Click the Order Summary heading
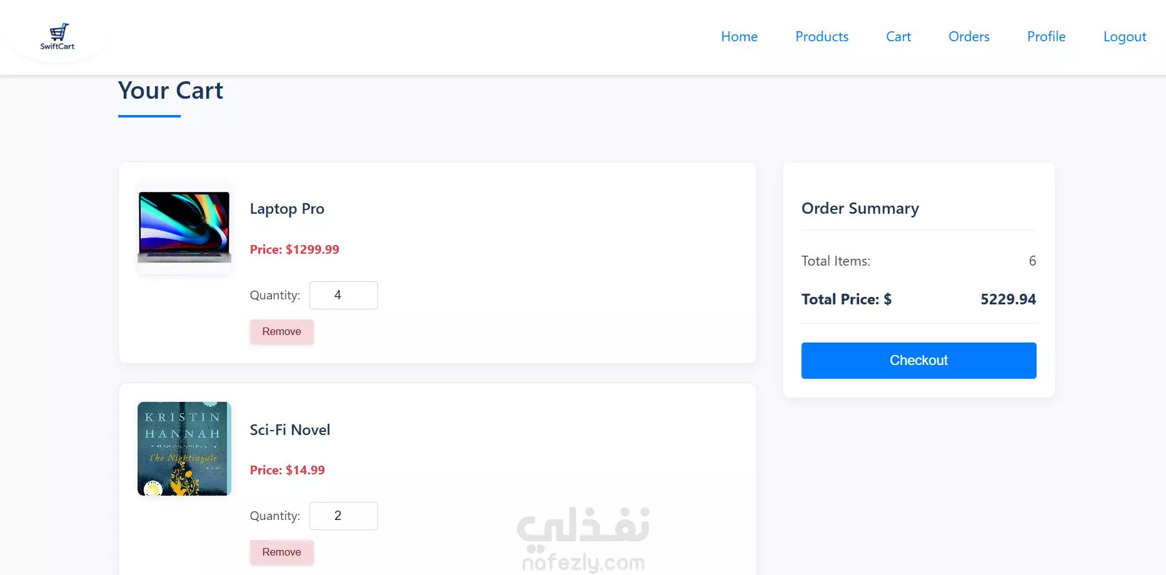 860,209
